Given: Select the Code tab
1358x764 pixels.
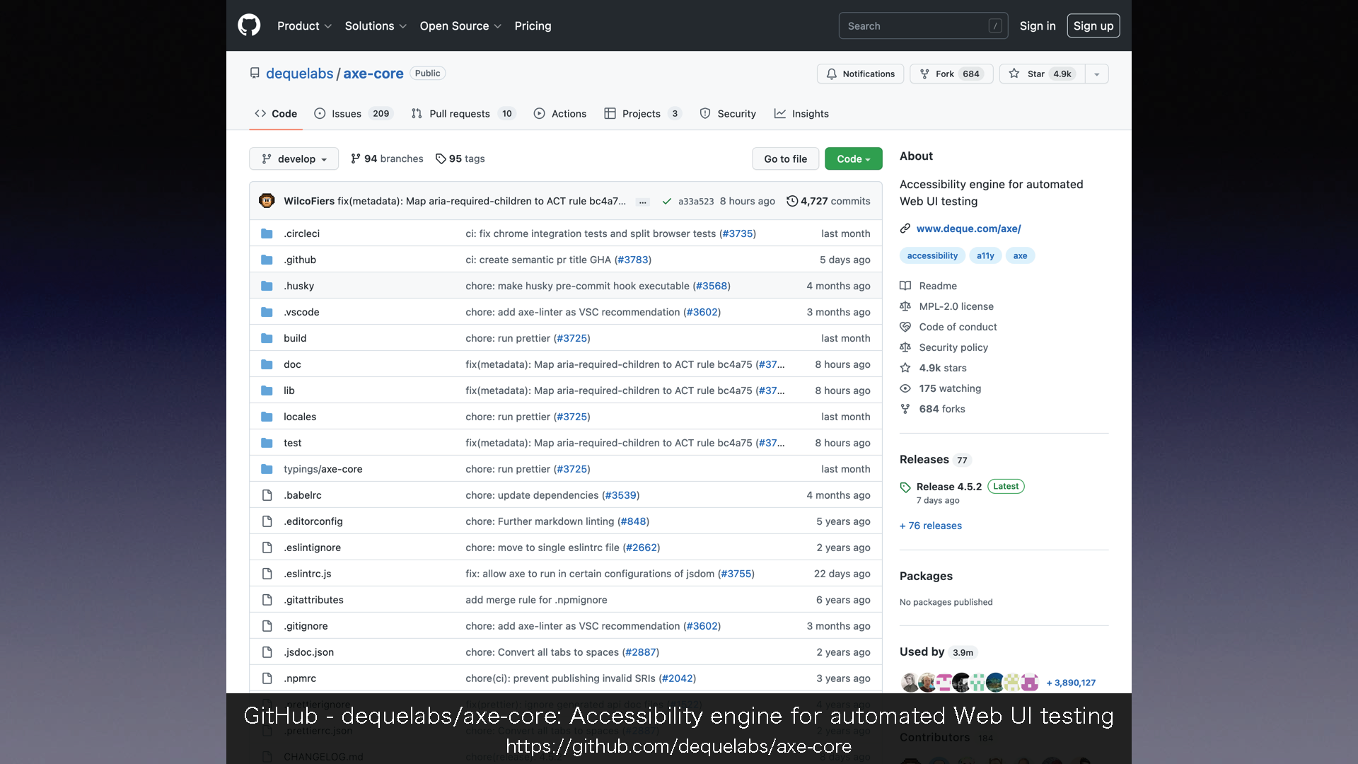Looking at the screenshot, I should click(x=276, y=113).
